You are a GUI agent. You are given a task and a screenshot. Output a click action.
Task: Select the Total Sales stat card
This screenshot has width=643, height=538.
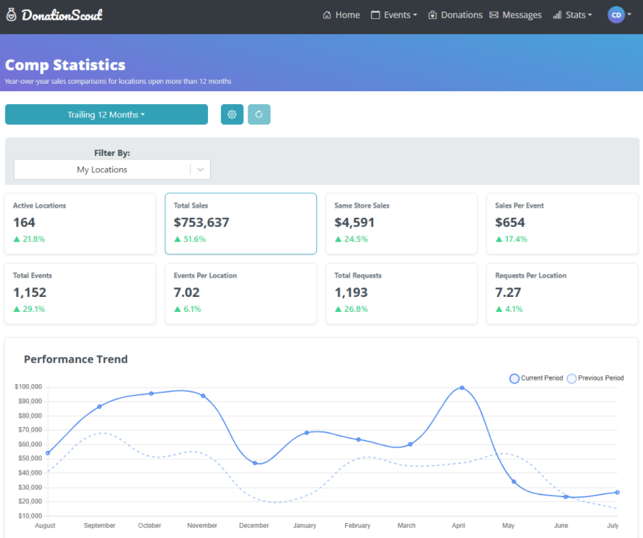tap(241, 223)
